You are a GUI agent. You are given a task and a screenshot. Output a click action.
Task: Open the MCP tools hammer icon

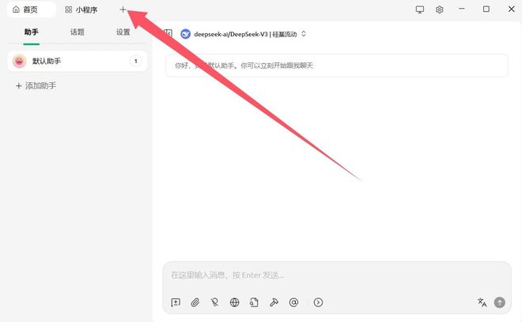tap(274, 302)
